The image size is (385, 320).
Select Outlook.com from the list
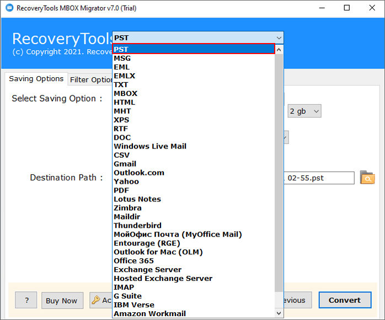[194, 173]
